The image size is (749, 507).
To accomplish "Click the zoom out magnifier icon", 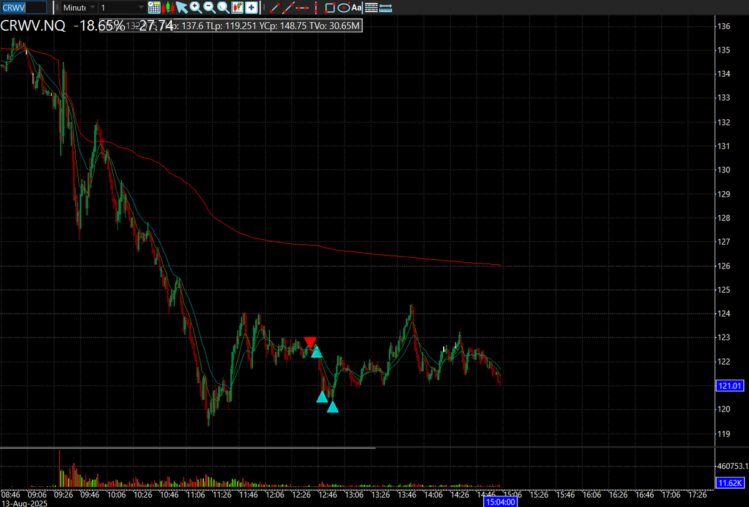I will [209, 7].
